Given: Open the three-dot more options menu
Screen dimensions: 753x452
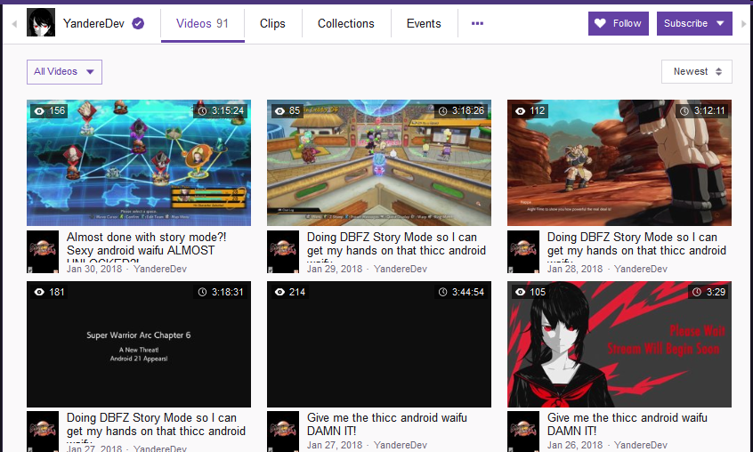Looking at the screenshot, I should [x=477, y=23].
